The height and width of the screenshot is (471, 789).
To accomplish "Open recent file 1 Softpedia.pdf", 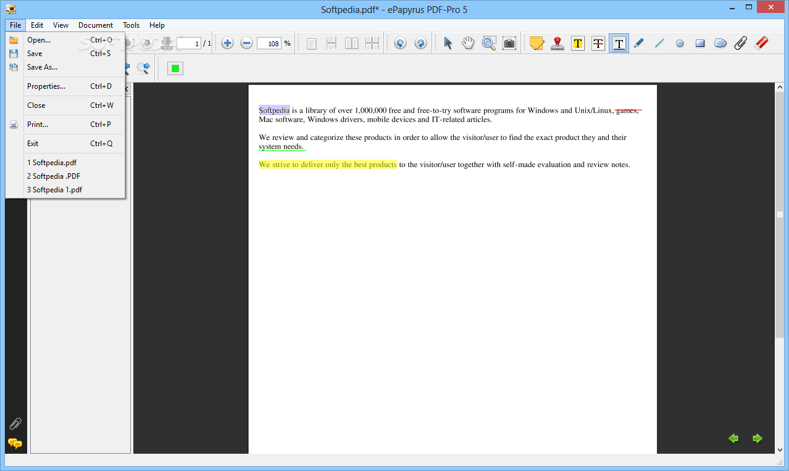I will tap(65, 163).
